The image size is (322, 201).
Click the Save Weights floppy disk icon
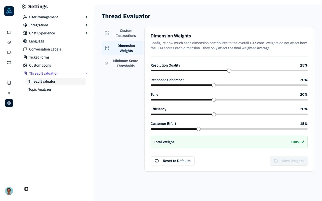point(276,161)
